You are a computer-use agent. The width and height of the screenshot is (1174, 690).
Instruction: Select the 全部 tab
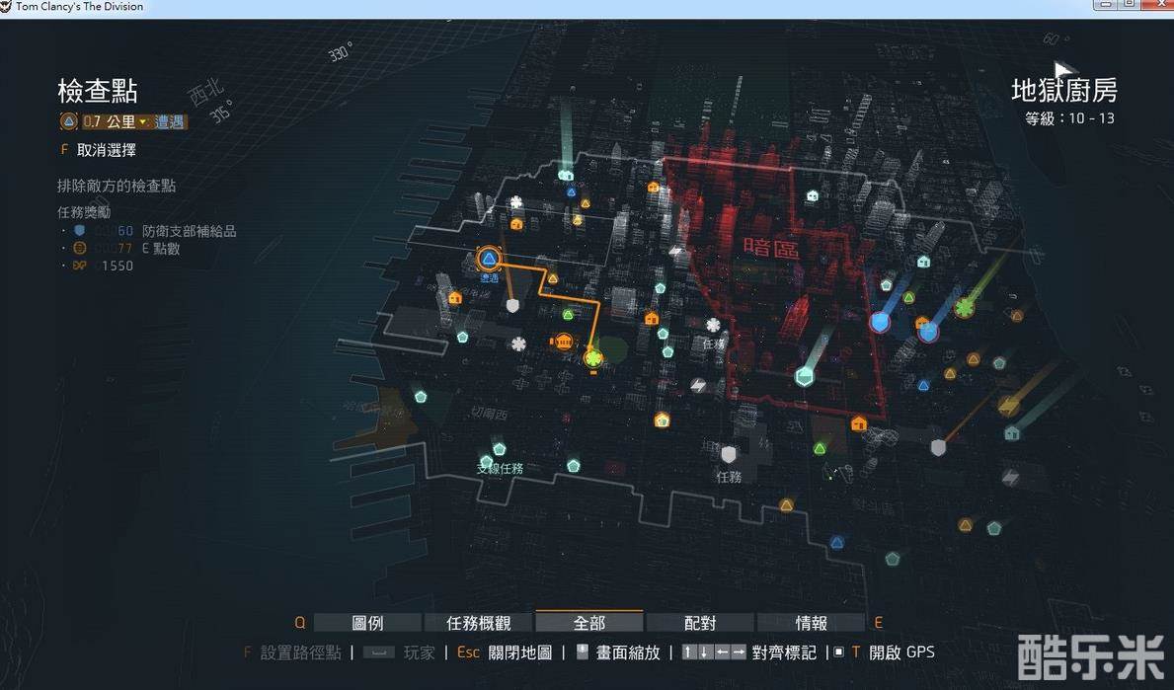(589, 623)
